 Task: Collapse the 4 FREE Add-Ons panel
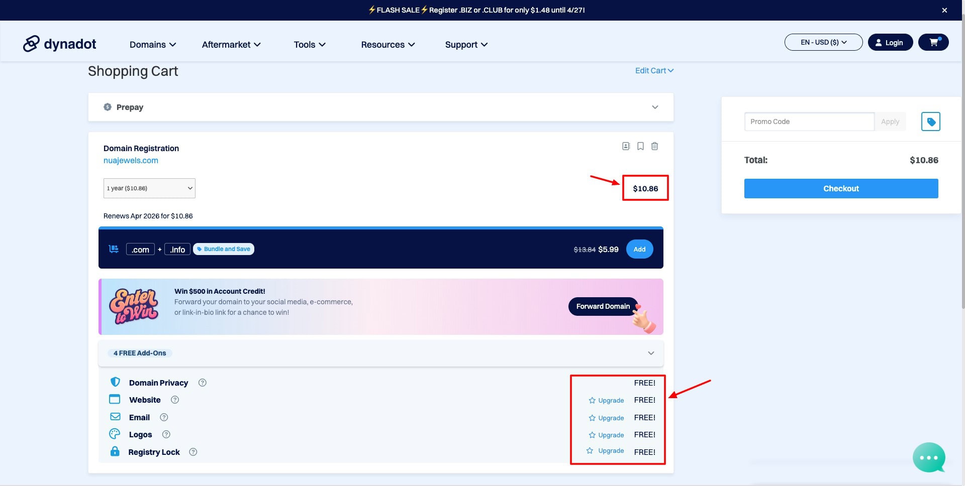point(651,353)
